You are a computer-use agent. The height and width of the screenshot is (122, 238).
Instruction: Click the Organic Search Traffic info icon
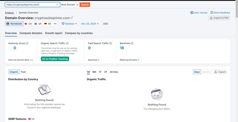[x=67, y=43]
